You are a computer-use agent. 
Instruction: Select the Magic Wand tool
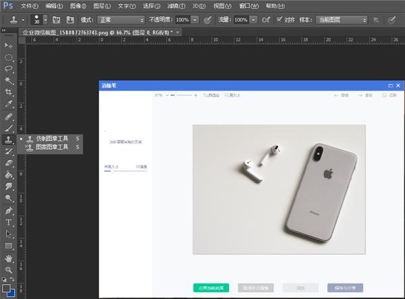click(x=9, y=81)
